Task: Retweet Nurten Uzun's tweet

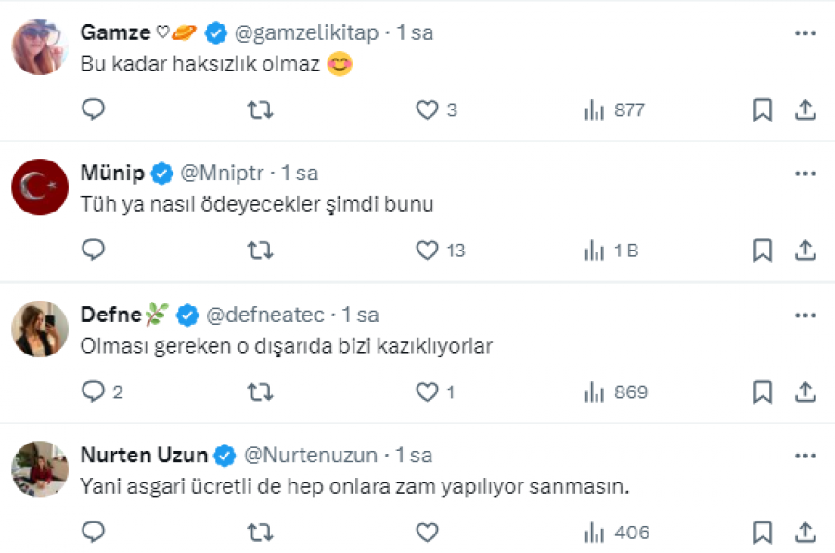Action: click(x=261, y=533)
